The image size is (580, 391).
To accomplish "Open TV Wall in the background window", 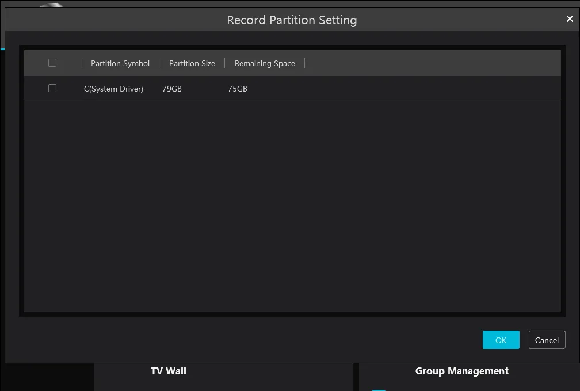I will pyautogui.click(x=168, y=371).
